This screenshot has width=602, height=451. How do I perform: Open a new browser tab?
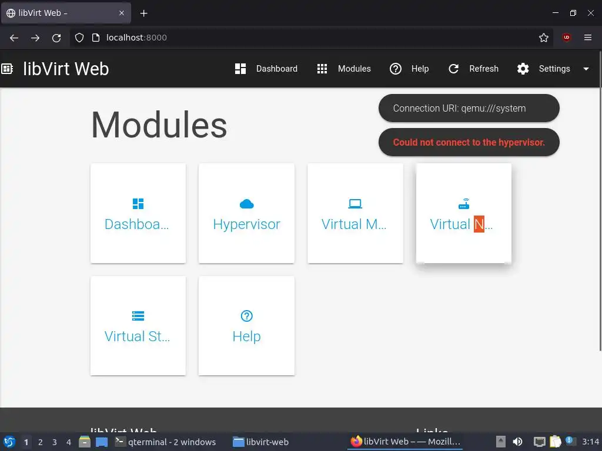point(143,14)
